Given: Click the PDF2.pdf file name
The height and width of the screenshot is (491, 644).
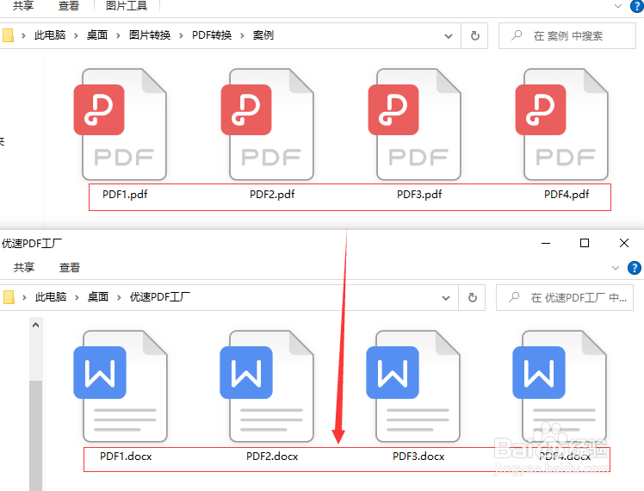Looking at the screenshot, I should [272, 195].
